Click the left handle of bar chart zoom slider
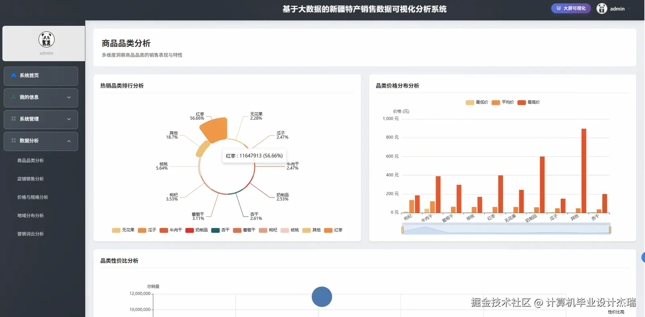This screenshot has width=645, height=317. point(402,230)
